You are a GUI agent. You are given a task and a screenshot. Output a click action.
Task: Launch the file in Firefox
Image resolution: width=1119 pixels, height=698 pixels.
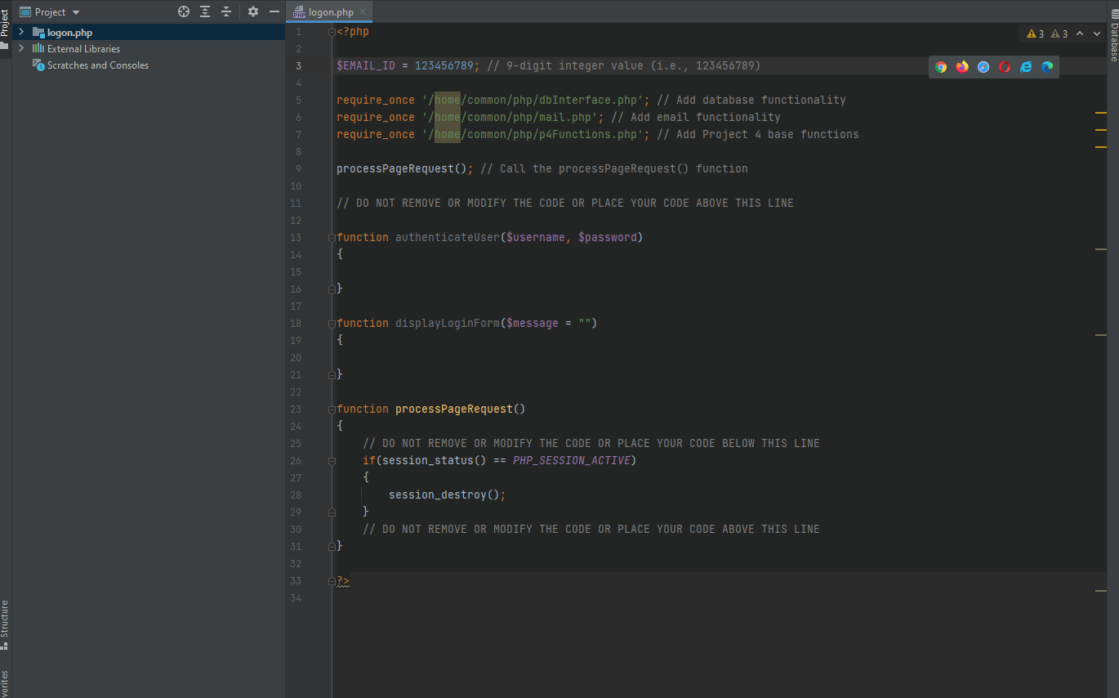(962, 67)
